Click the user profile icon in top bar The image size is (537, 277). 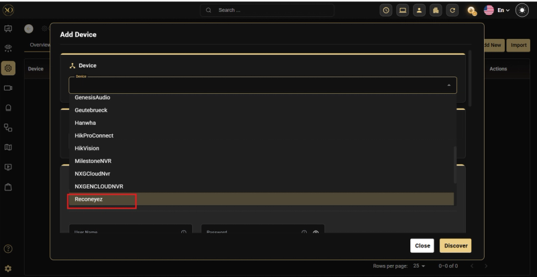419,10
